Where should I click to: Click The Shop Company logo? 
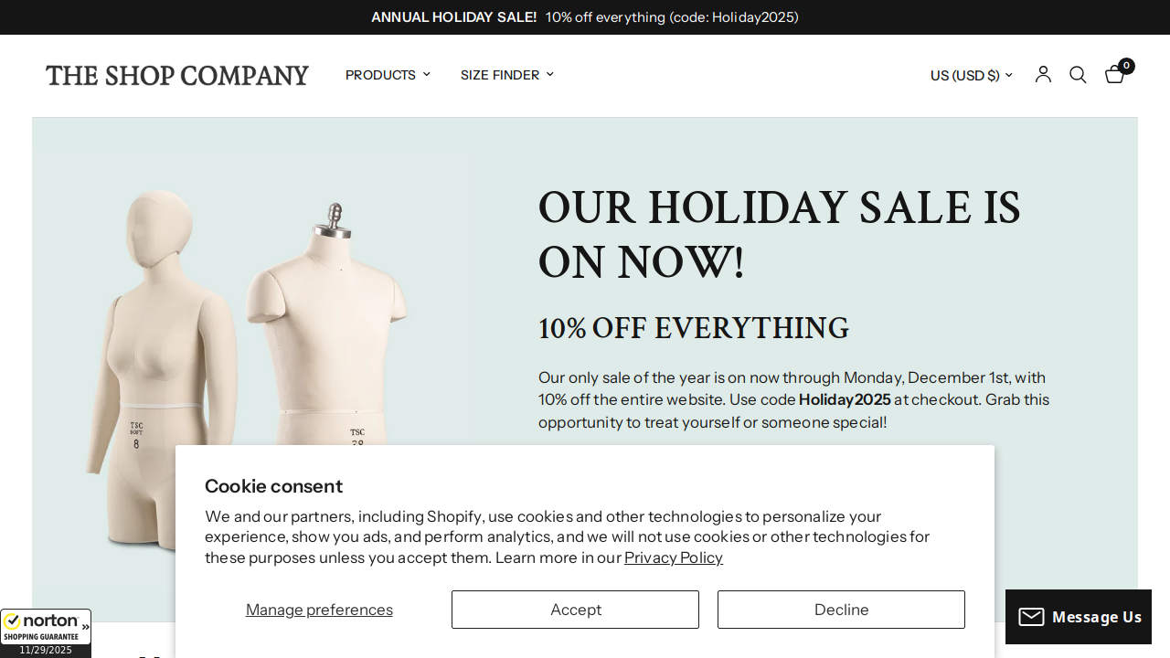(177, 75)
